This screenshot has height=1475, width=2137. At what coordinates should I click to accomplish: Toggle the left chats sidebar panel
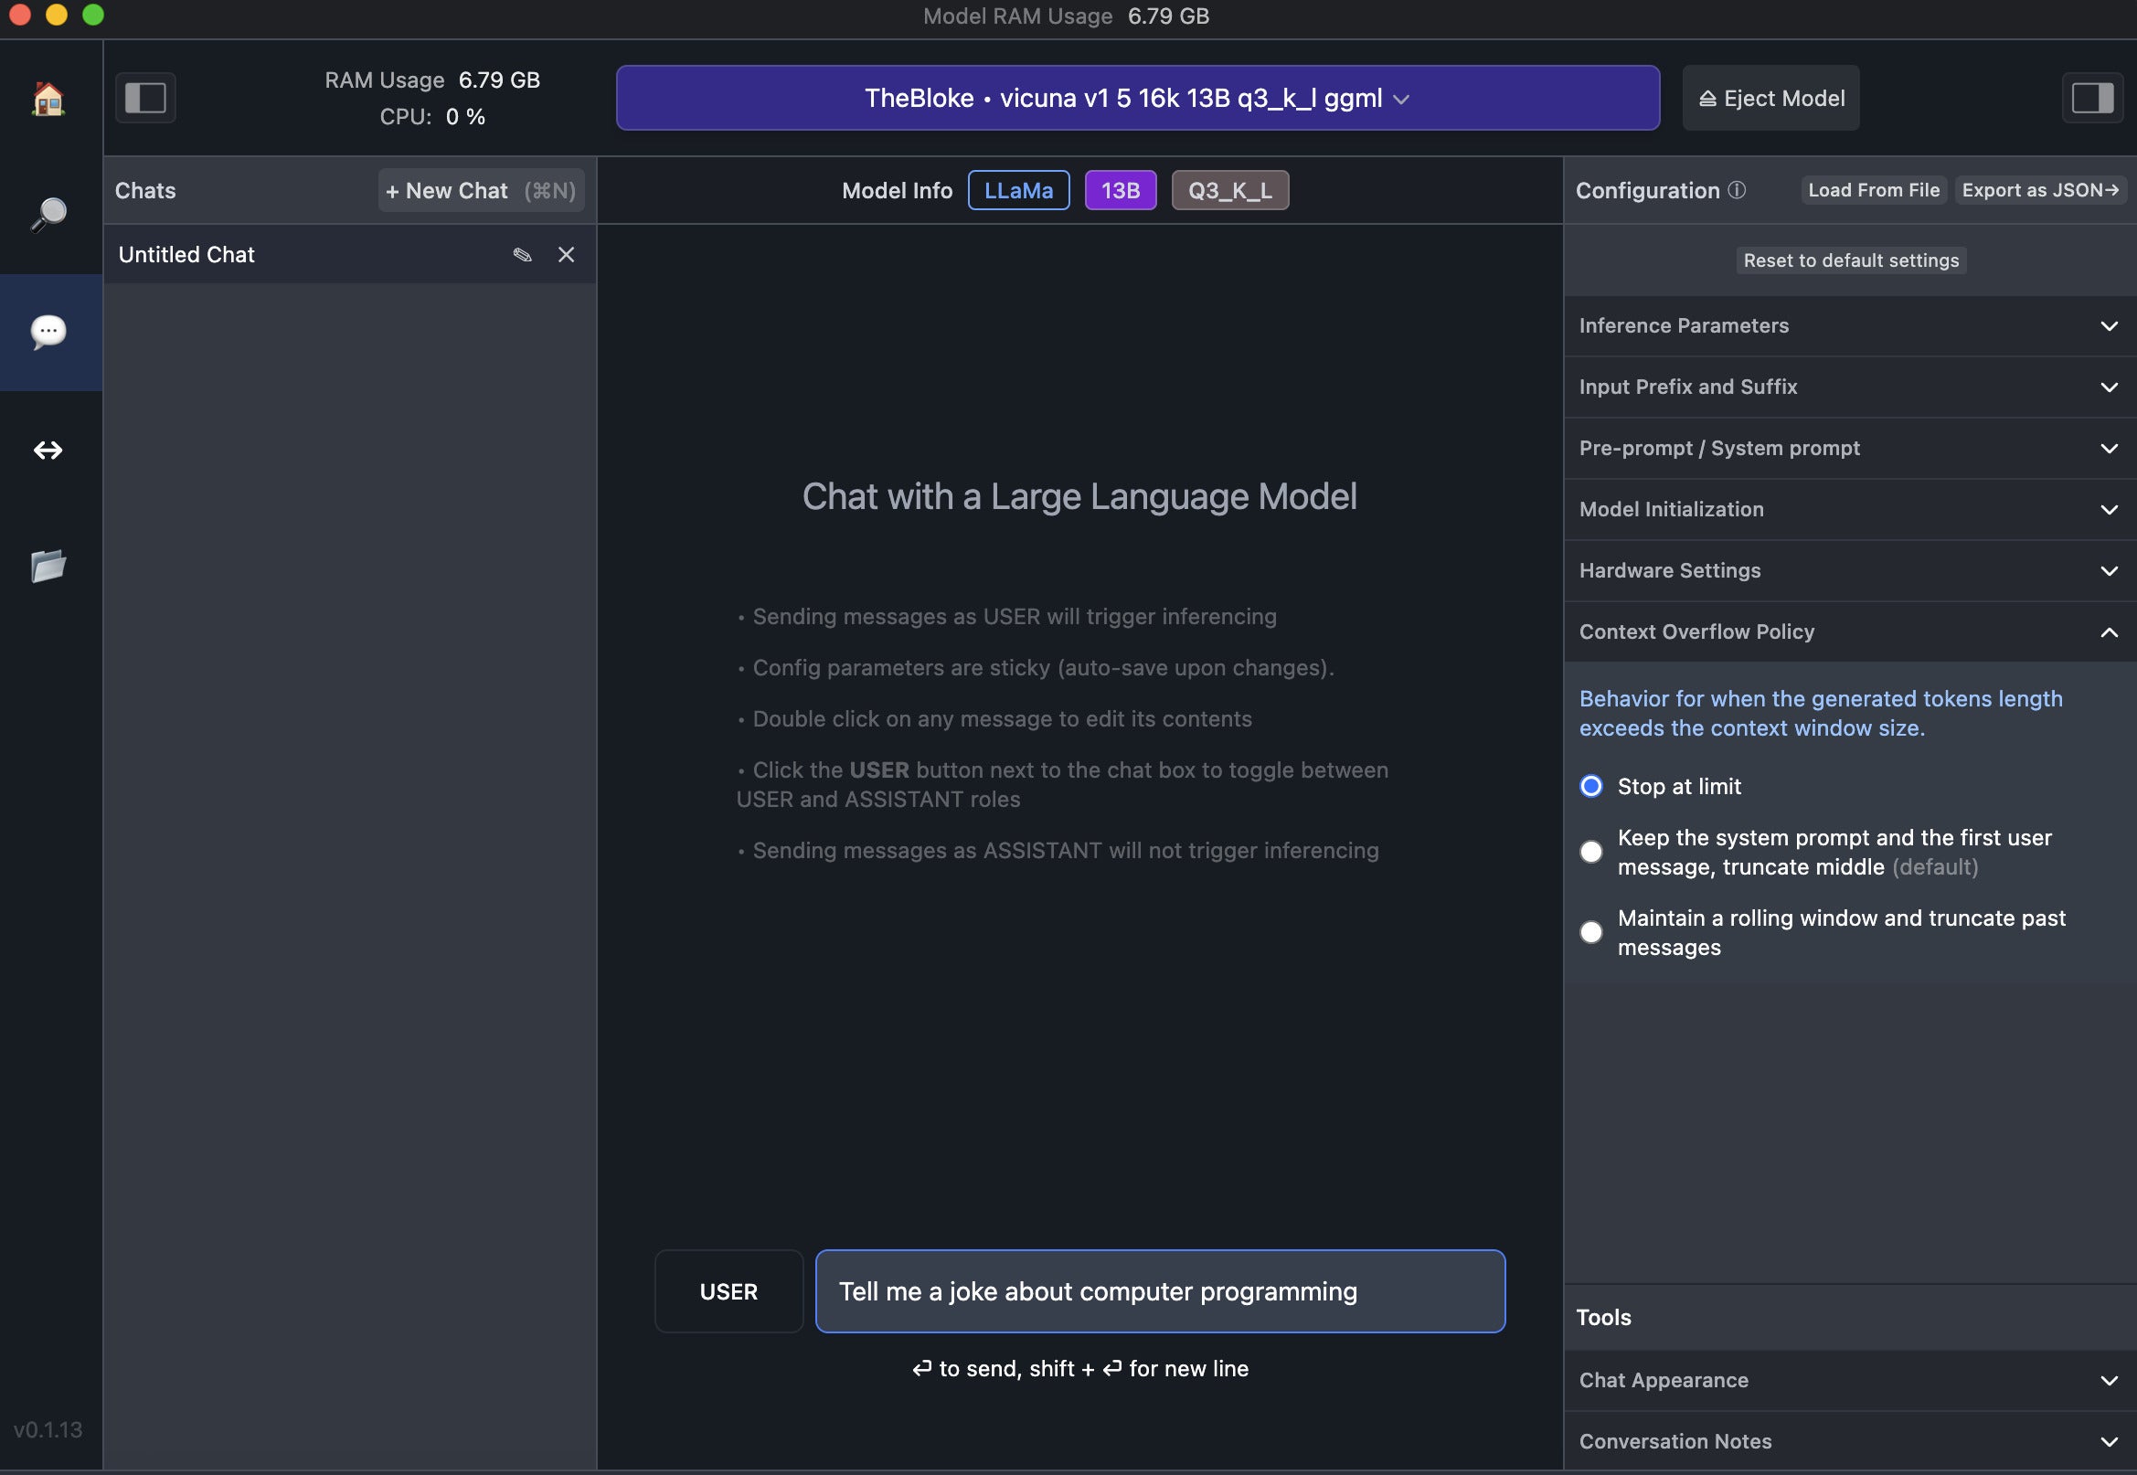coord(145,98)
